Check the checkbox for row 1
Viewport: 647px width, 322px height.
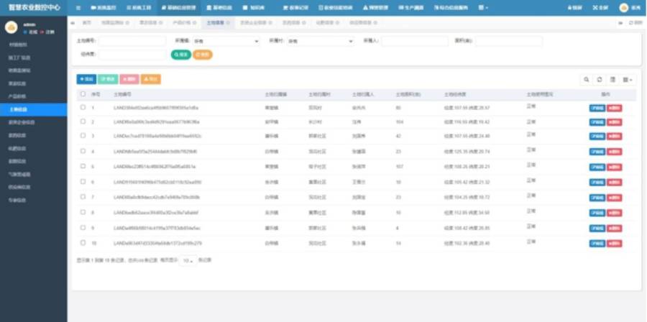coord(83,107)
